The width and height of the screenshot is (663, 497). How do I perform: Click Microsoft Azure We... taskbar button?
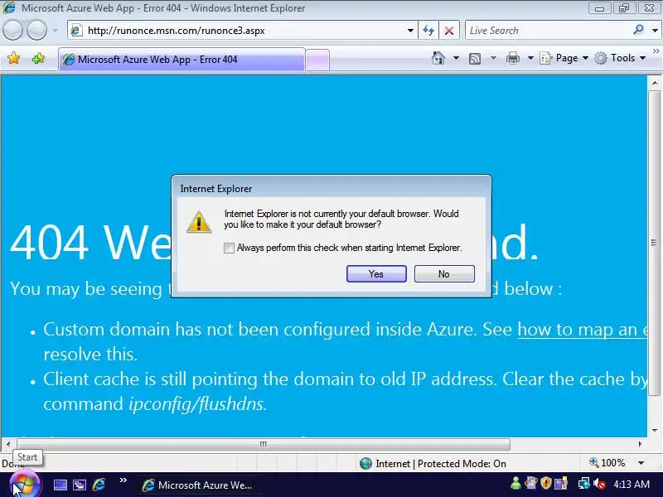[x=197, y=485]
